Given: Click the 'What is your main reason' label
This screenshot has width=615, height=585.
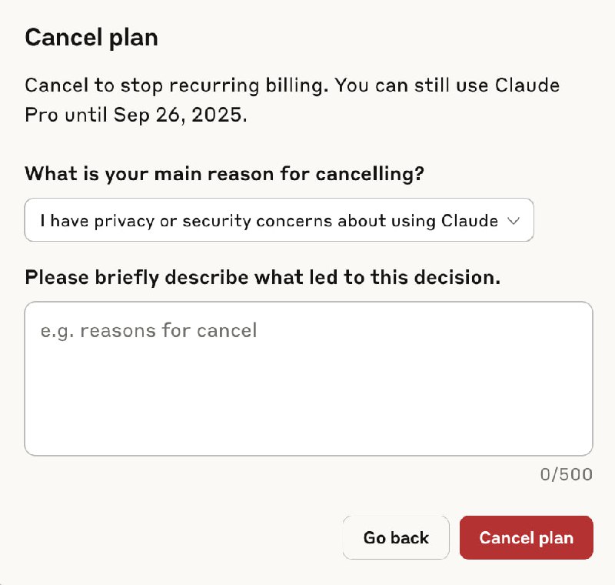Looking at the screenshot, I should coord(224,173).
